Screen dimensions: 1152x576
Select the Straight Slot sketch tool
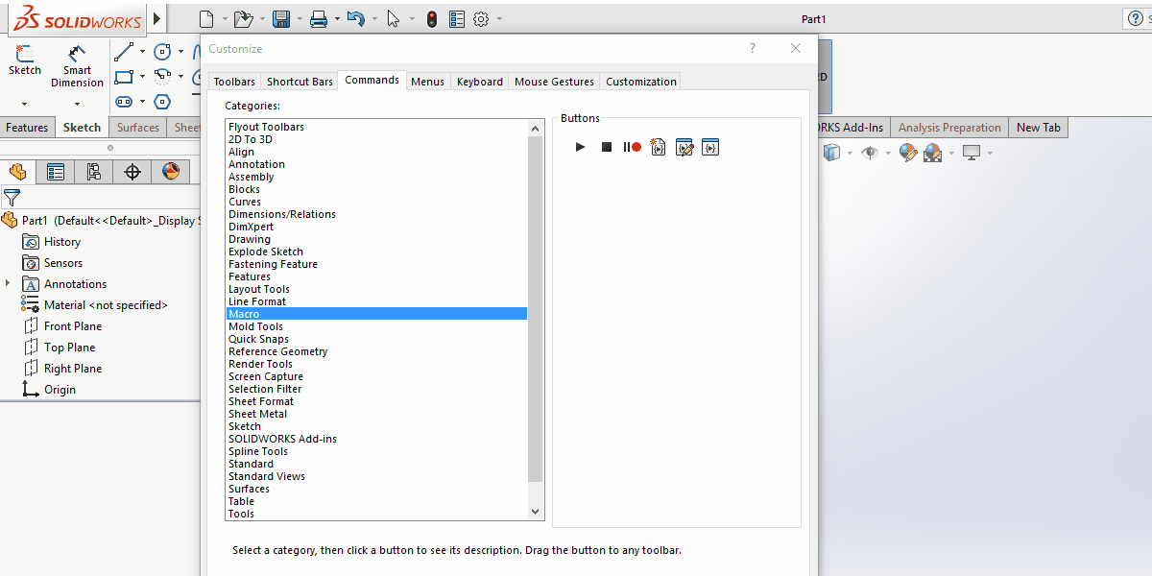pos(124,101)
